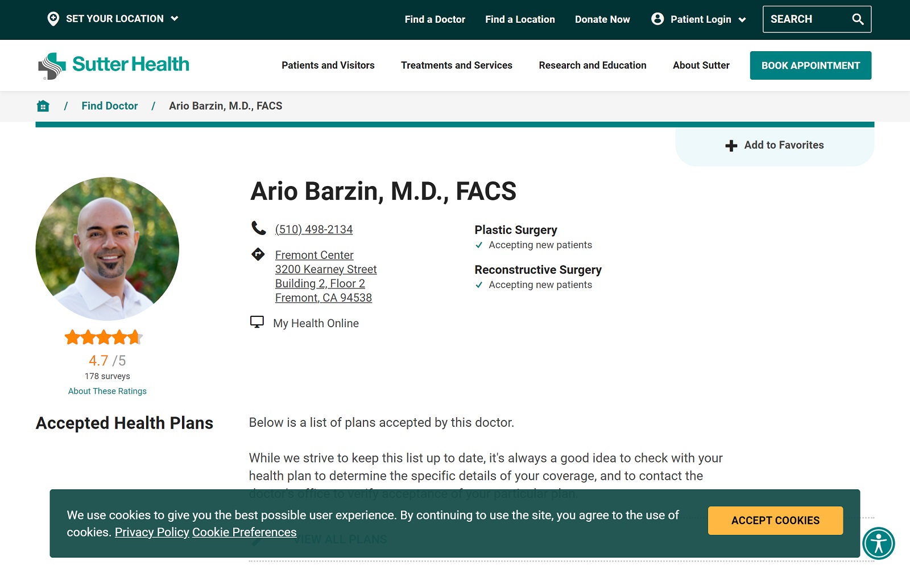Click the location pin icon
Image resolution: width=910 pixels, height=569 pixels.
tap(53, 19)
